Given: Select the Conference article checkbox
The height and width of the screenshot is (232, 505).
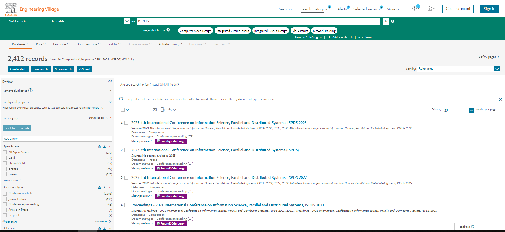Looking at the screenshot, I should 5,194.
